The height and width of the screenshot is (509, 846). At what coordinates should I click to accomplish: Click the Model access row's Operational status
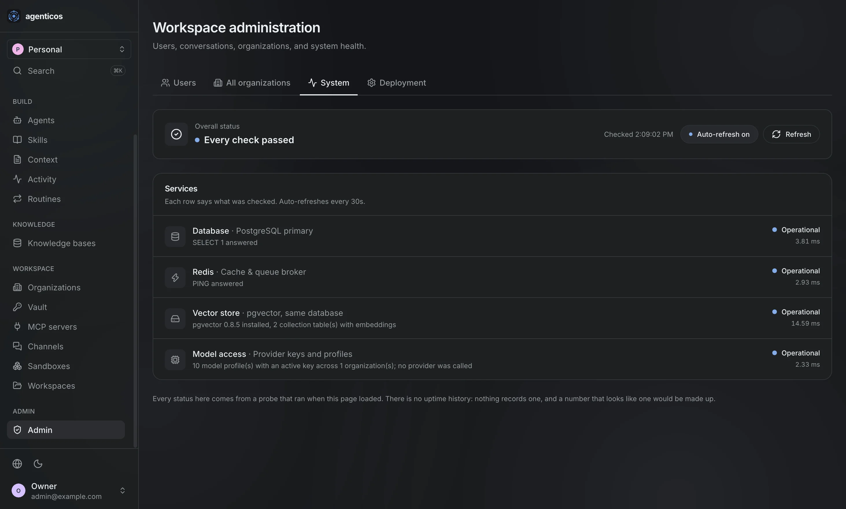coord(796,353)
